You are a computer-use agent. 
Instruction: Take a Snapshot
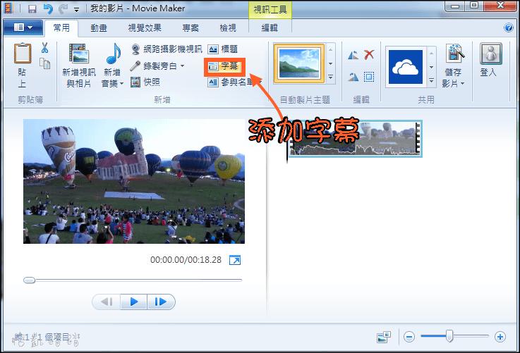(x=145, y=82)
